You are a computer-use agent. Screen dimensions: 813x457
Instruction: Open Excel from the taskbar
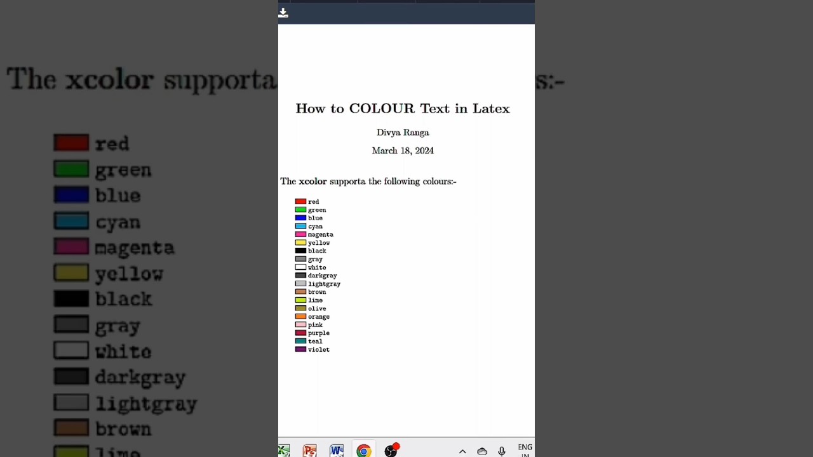[283, 451]
